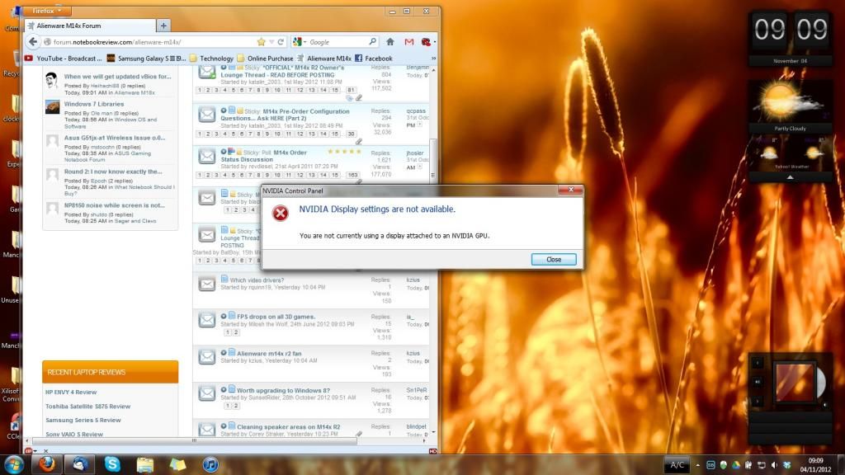Expand the weather gadget forecast arrow
This screenshot has height=475, width=845.
point(790,177)
